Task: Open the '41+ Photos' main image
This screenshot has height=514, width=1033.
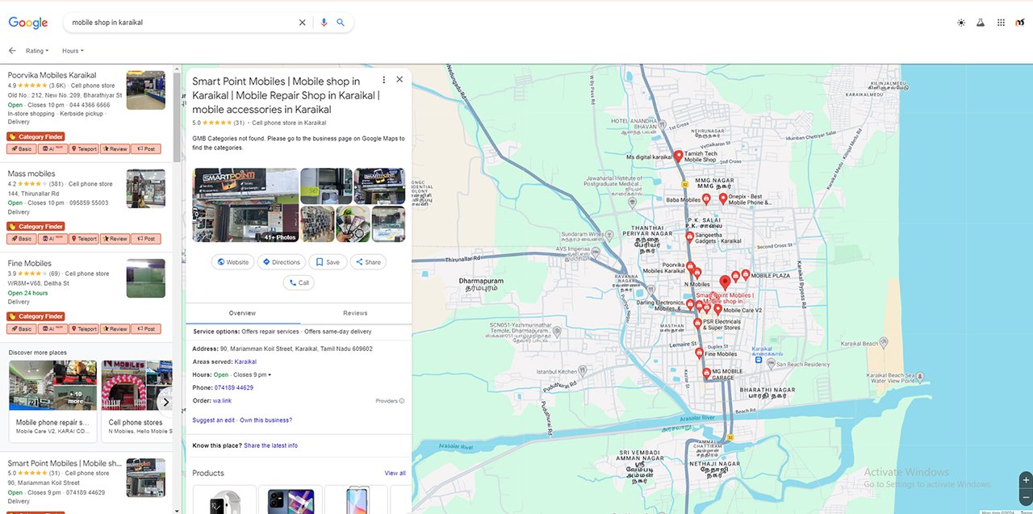Action: pyautogui.click(x=245, y=205)
